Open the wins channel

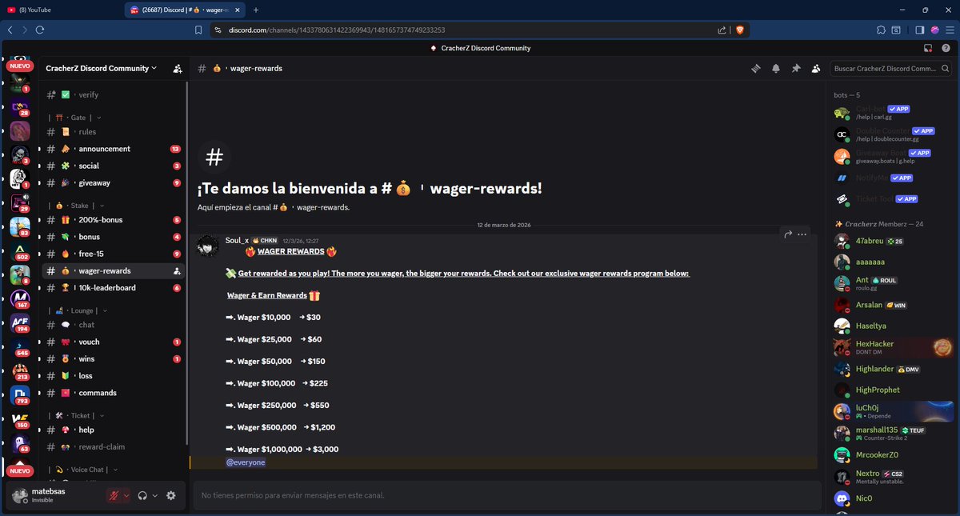click(x=113, y=358)
